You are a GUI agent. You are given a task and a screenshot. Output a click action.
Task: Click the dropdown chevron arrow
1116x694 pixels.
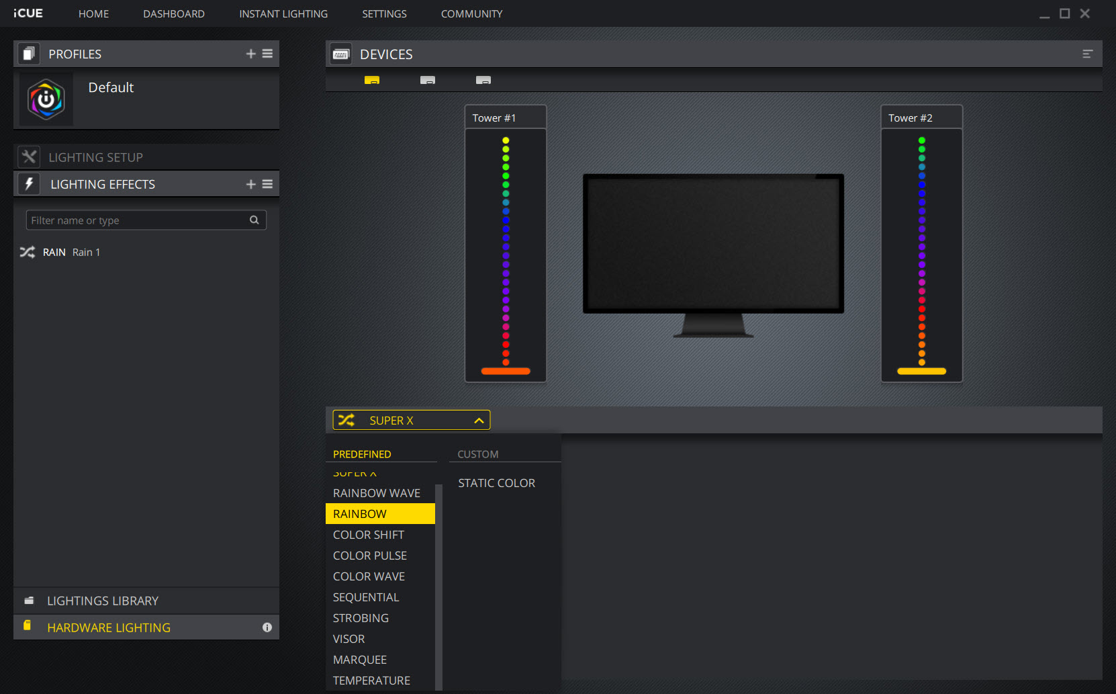[479, 421]
